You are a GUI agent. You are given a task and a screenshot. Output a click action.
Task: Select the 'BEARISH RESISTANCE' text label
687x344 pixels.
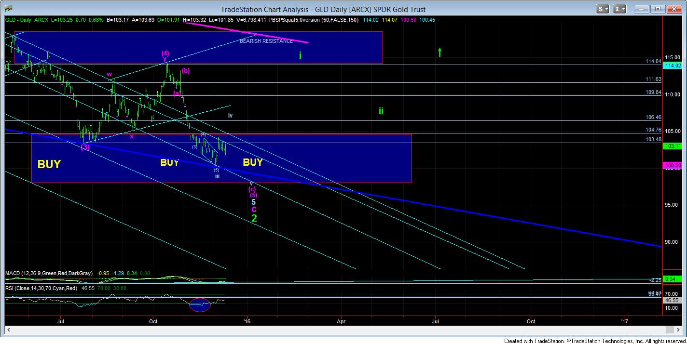click(x=266, y=41)
